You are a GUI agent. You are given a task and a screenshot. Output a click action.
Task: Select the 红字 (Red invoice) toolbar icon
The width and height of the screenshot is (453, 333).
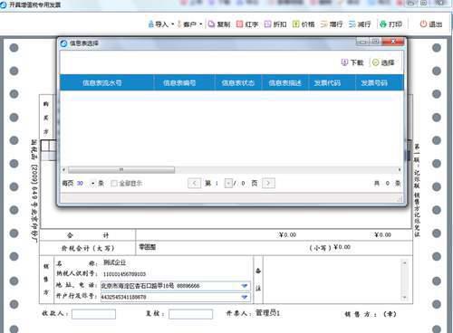239,24
